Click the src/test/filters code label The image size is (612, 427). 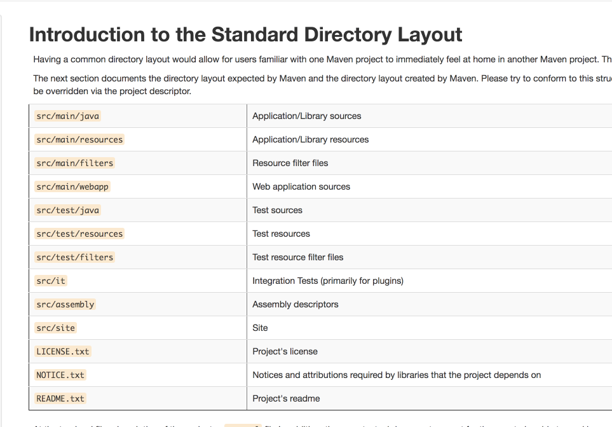(74, 257)
